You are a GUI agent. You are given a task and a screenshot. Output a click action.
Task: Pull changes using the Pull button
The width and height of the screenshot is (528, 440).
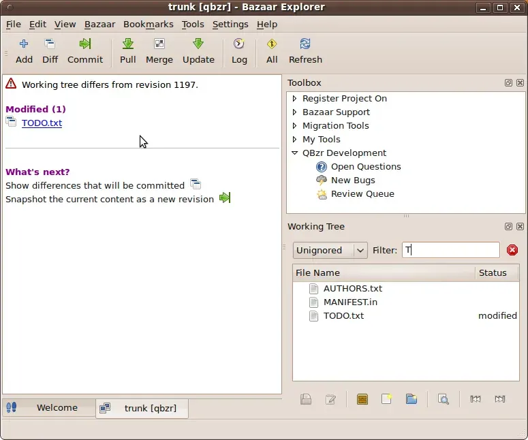coord(128,51)
